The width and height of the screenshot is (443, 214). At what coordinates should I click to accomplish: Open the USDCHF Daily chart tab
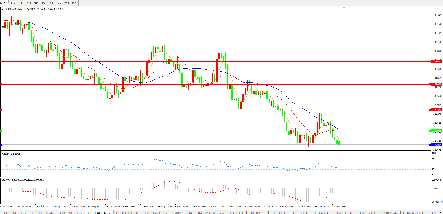click(x=43, y=212)
